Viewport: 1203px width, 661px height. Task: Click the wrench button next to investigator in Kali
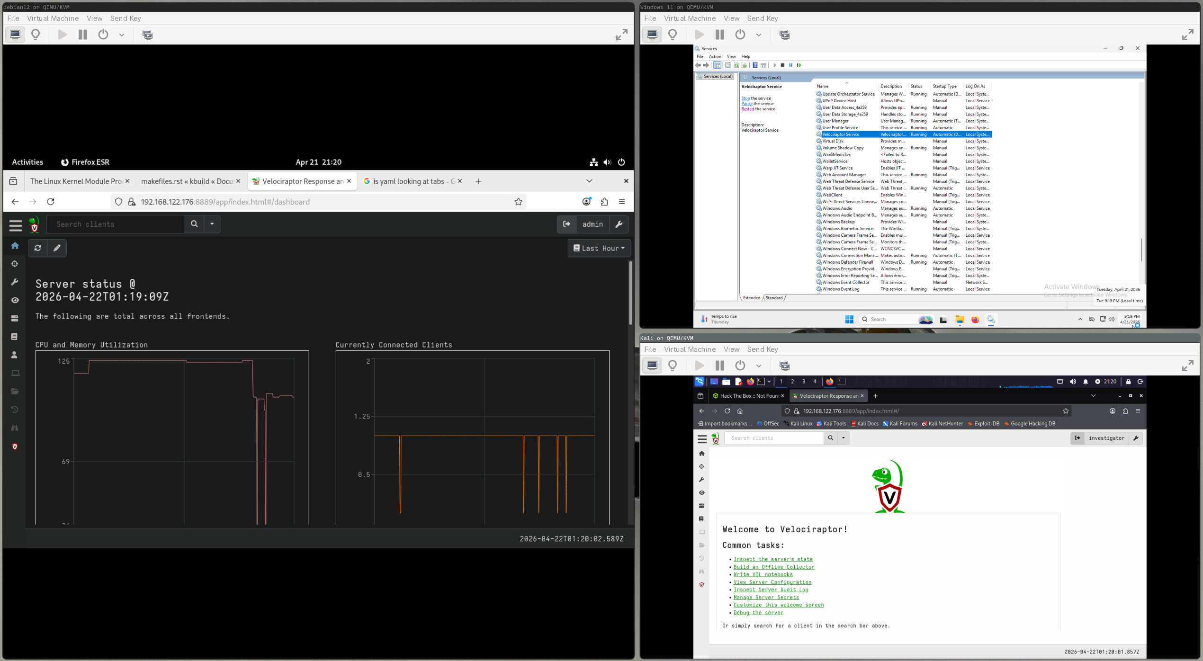(1136, 438)
